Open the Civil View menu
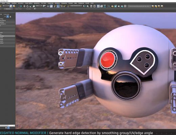This screenshot has height=135, width=176. tap(44, 3)
